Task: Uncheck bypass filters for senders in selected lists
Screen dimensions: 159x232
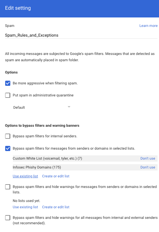Action: tap(8, 148)
